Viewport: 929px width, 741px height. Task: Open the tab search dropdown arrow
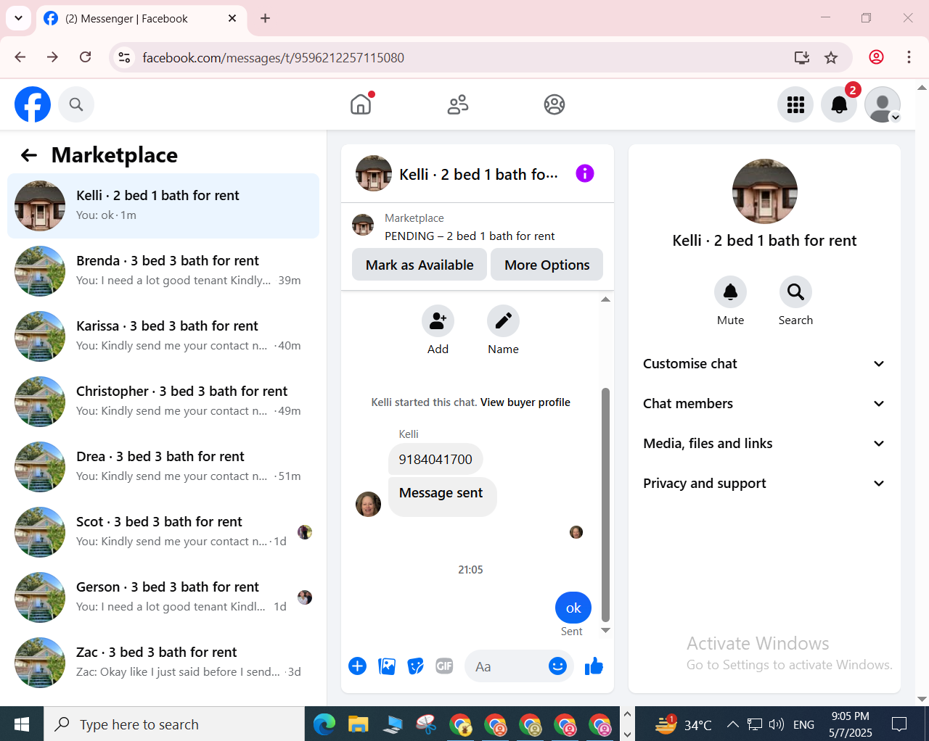click(18, 18)
